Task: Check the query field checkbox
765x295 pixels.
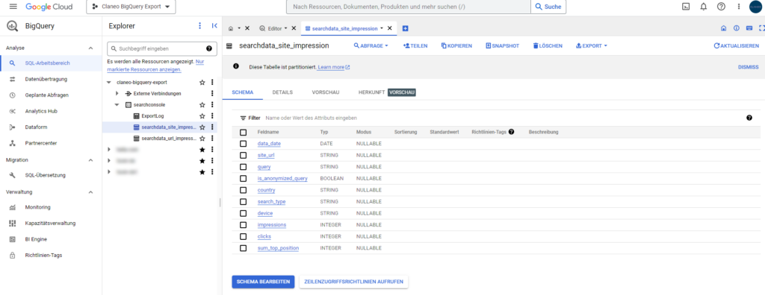Action: [x=243, y=167]
